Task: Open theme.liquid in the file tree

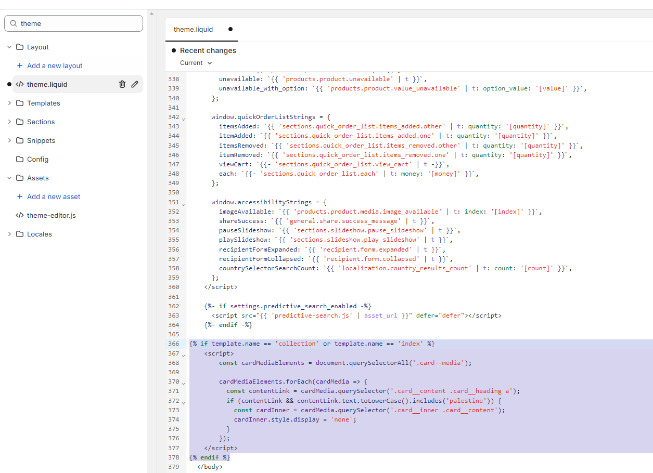Action: pos(47,84)
